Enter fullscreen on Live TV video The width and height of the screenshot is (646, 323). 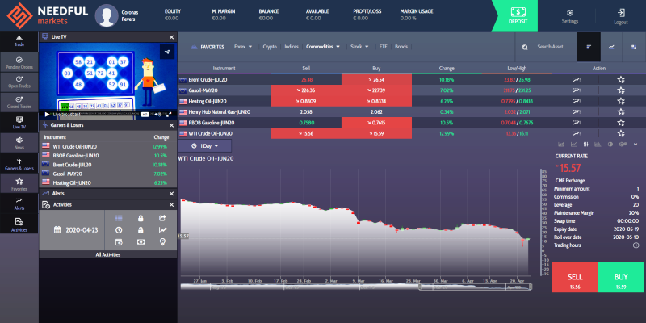(170, 115)
